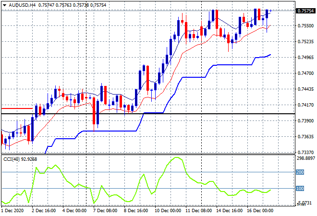Select time axis label 11 Dec 08:00
The height and width of the screenshot is (216, 317).
[198, 211]
